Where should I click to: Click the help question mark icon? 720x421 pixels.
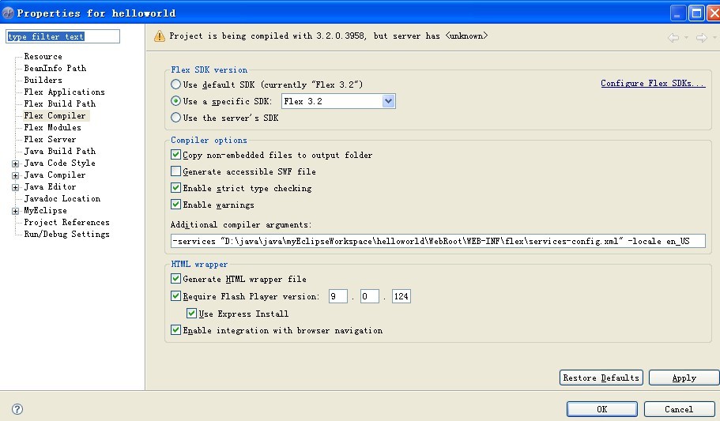pyautogui.click(x=17, y=409)
